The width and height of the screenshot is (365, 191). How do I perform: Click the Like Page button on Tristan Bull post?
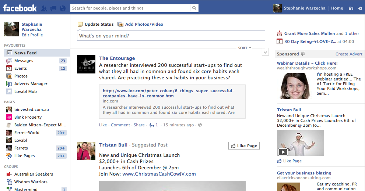click(x=244, y=146)
